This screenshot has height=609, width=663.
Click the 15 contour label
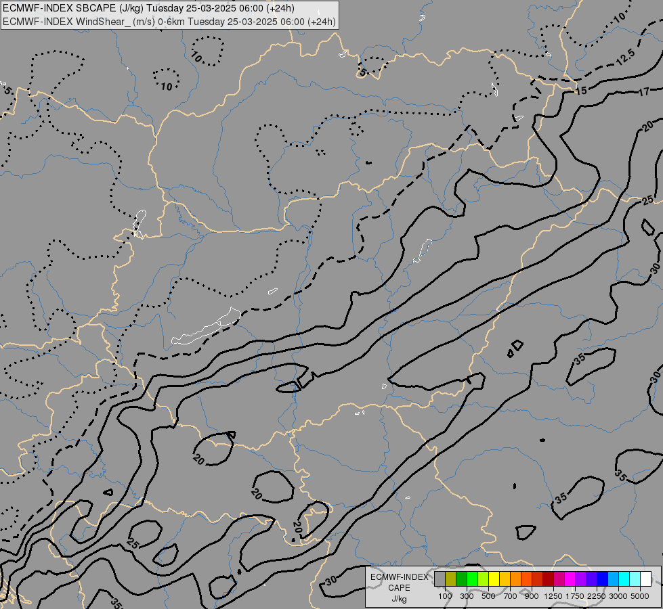(581, 90)
